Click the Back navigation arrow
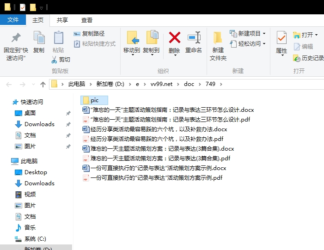 (x=9, y=84)
